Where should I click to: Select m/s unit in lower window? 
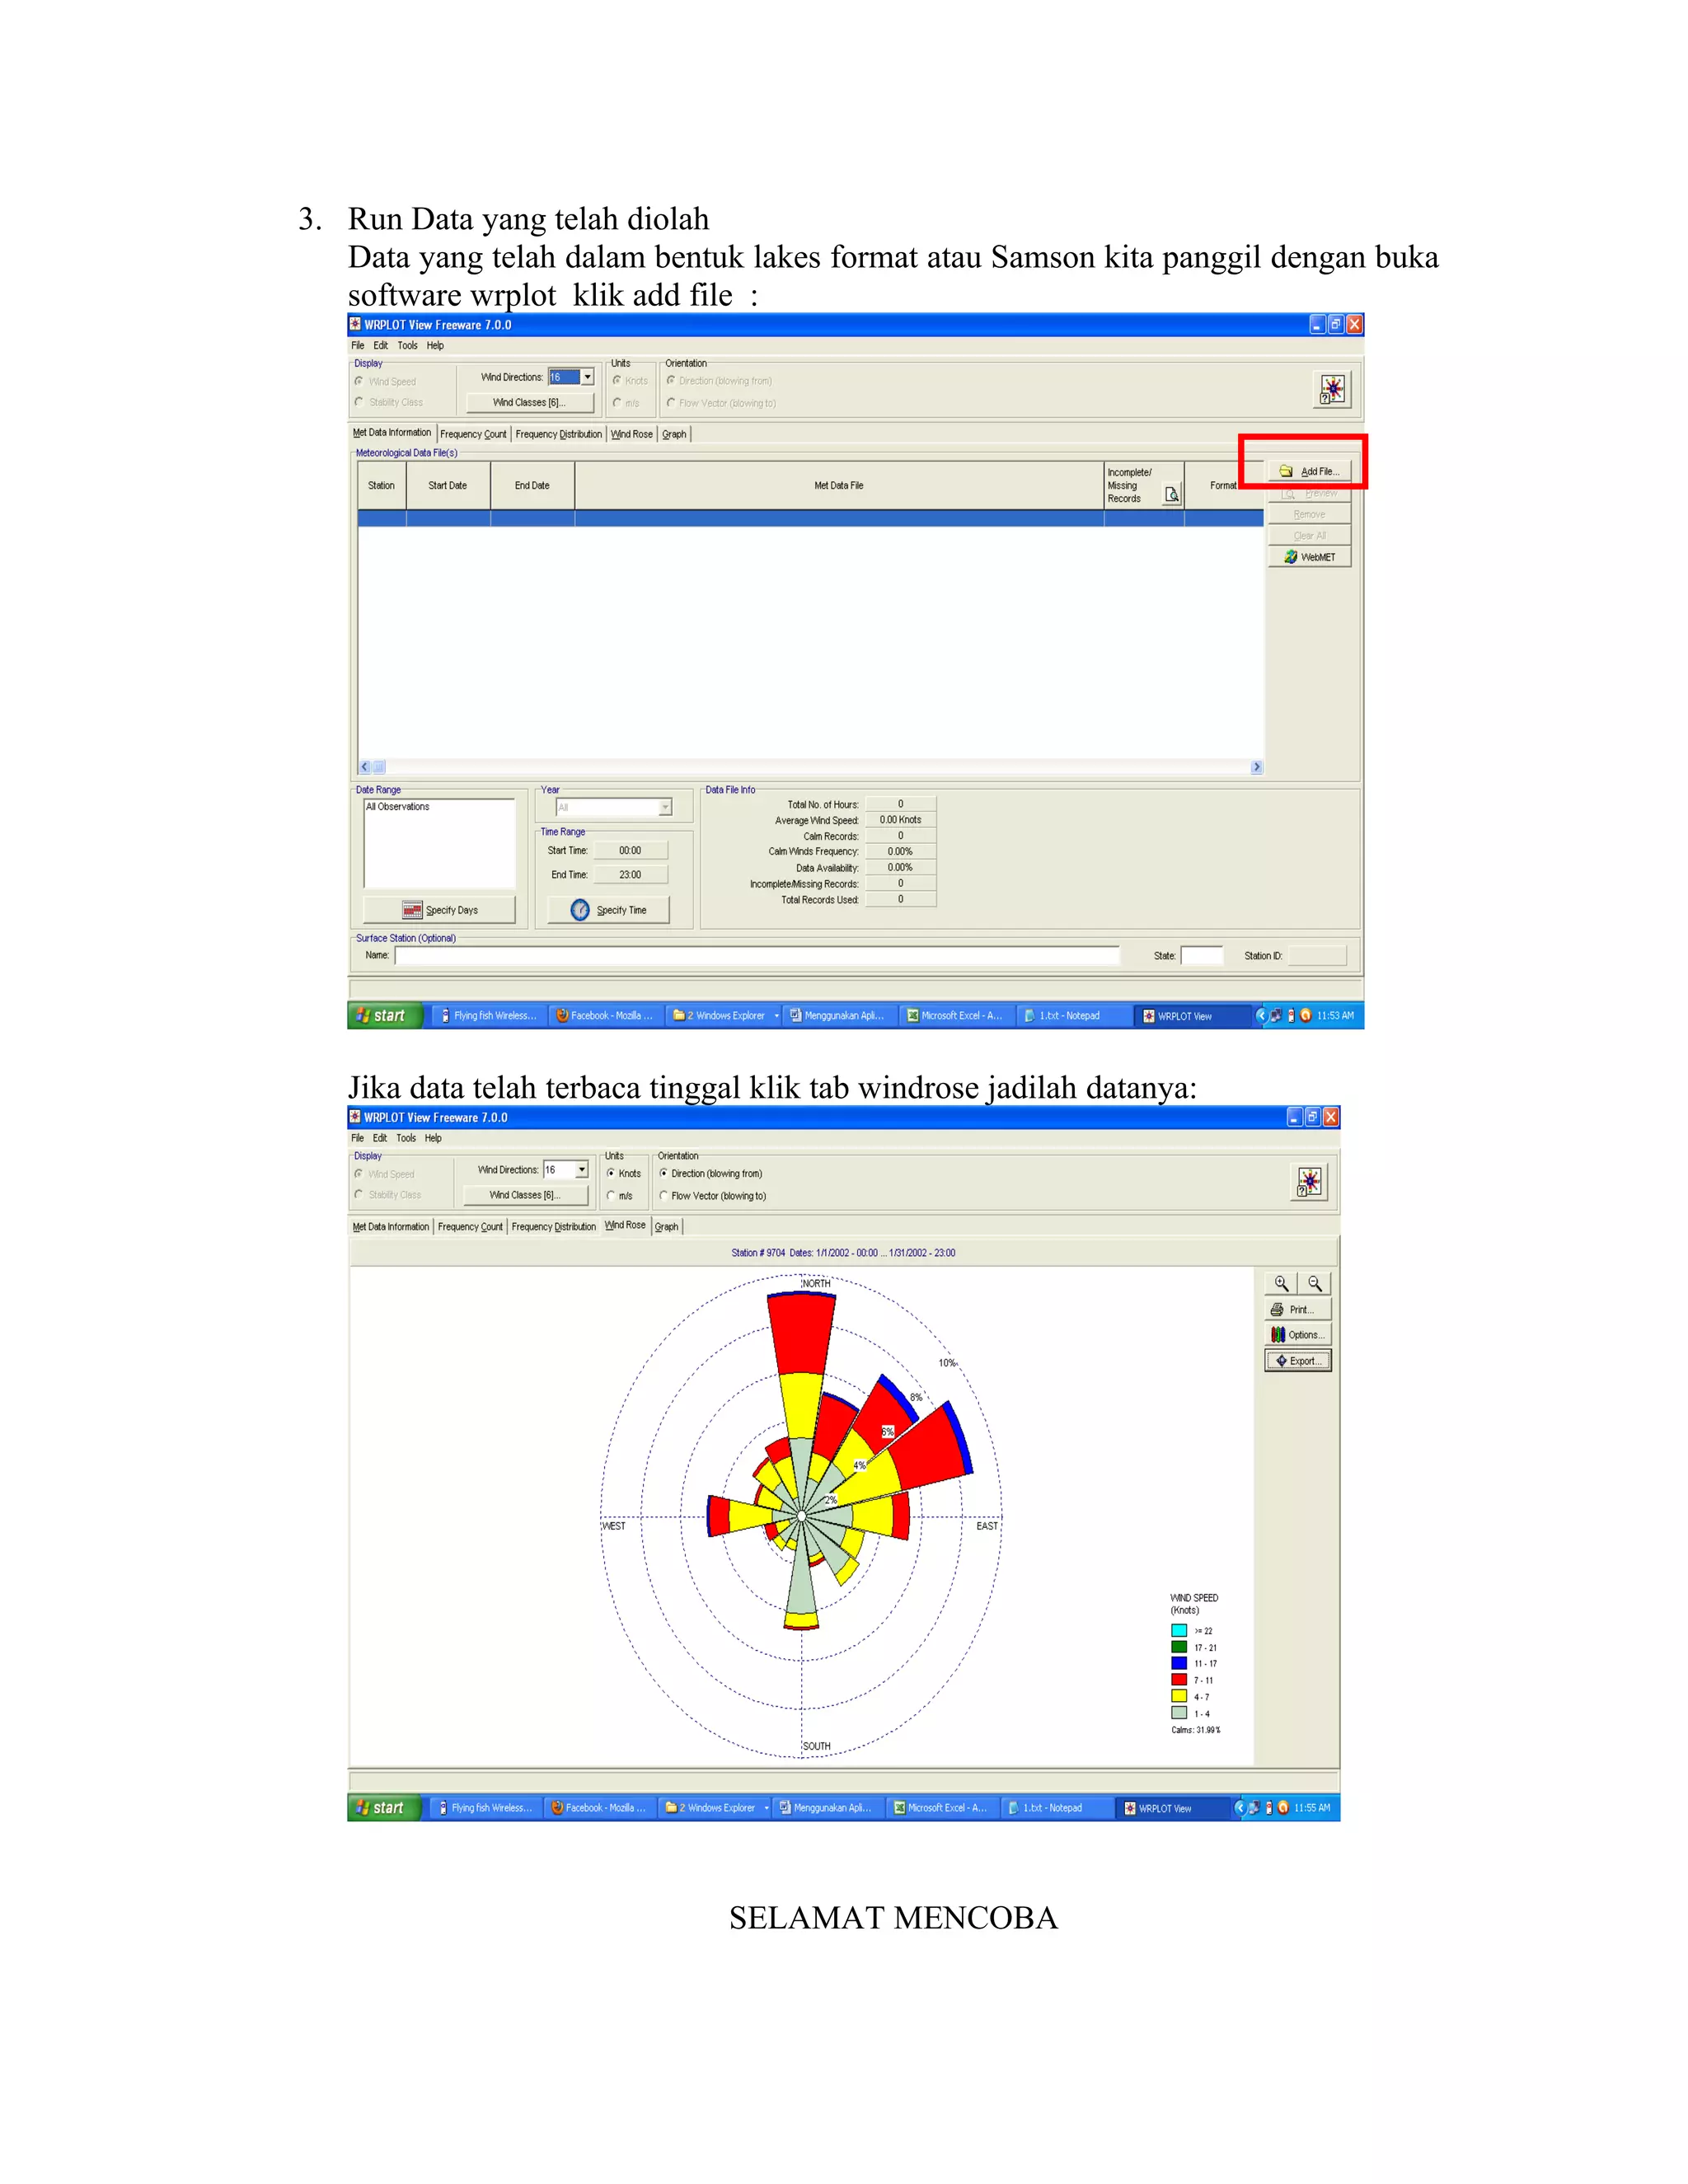(x=620, y=1196)
